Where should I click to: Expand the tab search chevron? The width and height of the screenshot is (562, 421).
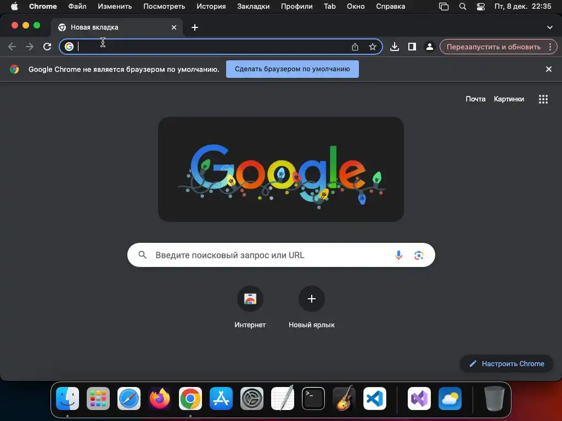pos(549,27)
